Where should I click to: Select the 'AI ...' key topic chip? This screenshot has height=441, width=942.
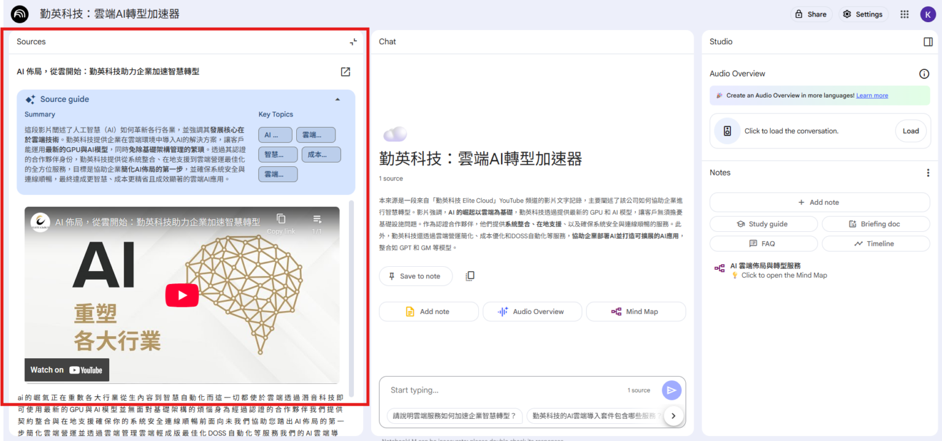click(275, 135)
